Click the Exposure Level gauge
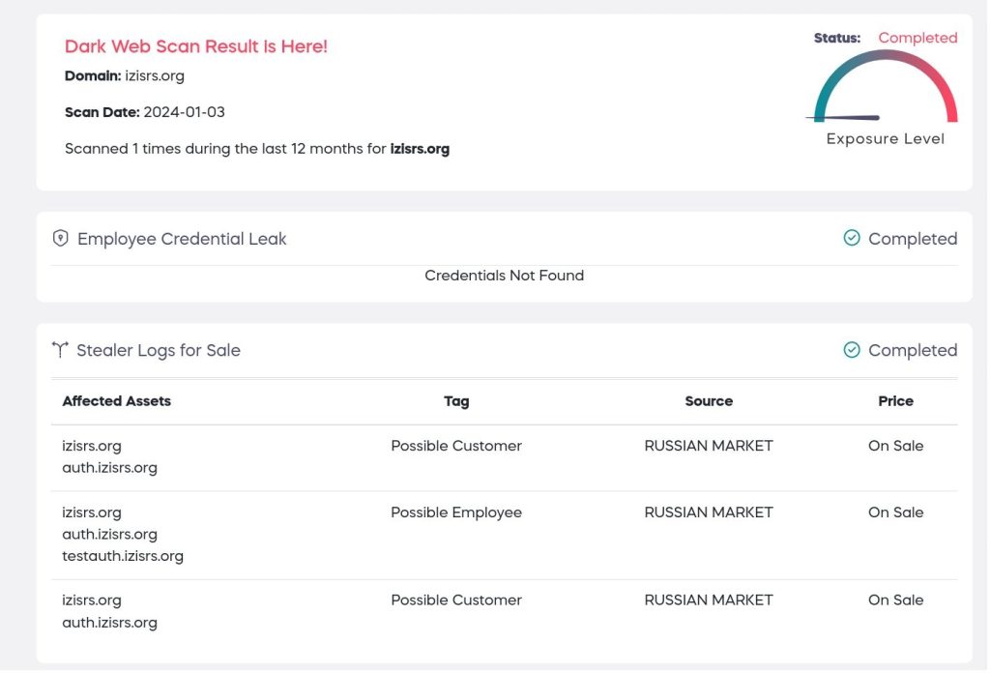990x673 pixels. pyautogui.click(x=886, y=89)
